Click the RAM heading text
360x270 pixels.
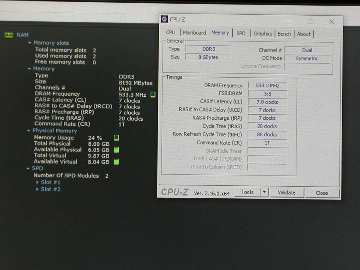coord(22,35)
